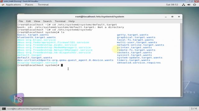The height and width of the screenshot is (111, 199).
Task: Open the Applications menu in top panel
Action: [x=13, y=5]
